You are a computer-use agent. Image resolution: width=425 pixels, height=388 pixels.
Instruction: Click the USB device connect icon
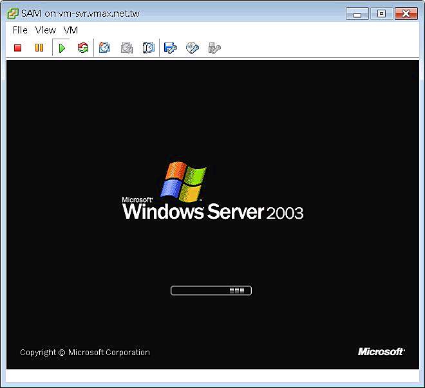pyautogui.click(x=214, y=48)
